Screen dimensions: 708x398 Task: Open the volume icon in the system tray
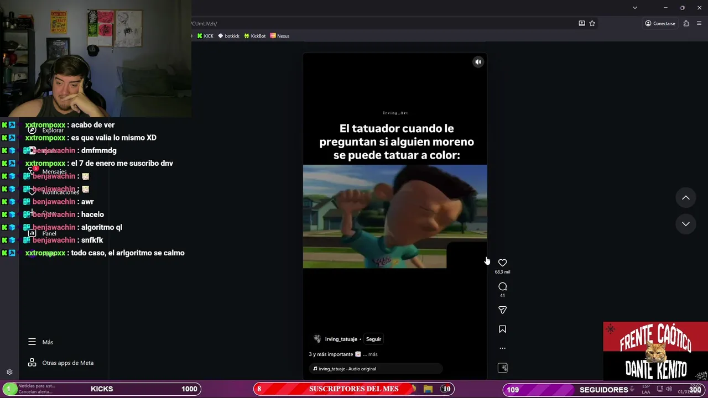click(x=669, y=389)
